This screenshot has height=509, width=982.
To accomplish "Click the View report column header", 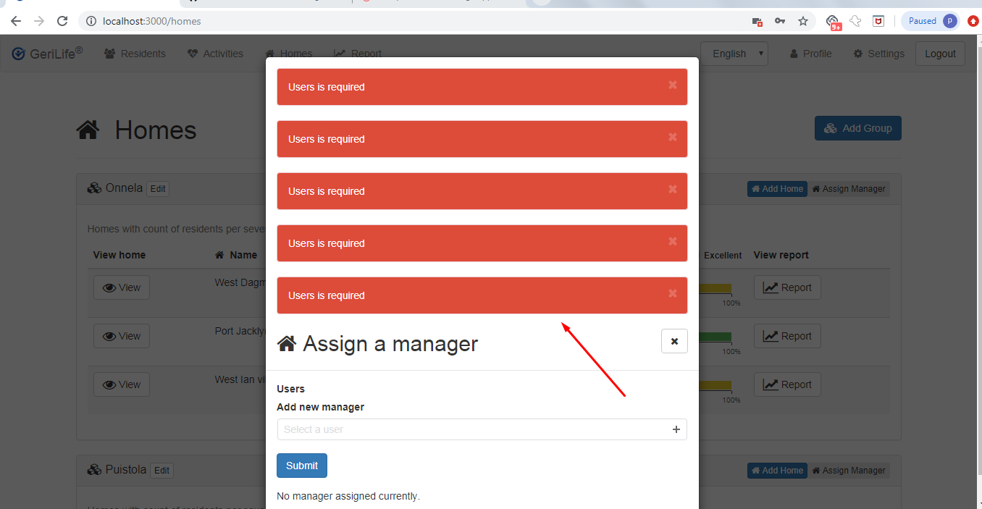I will [x=781, y=255].
